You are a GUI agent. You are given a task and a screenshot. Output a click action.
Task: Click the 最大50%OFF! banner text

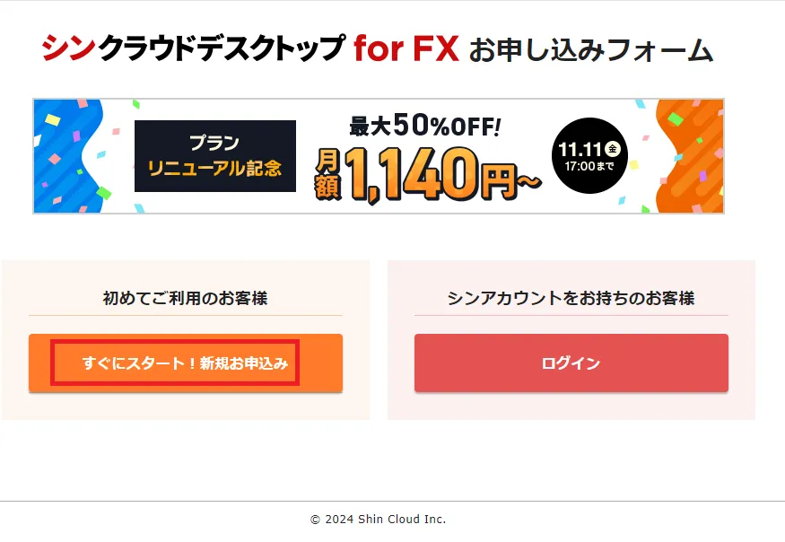coord(424,127)
